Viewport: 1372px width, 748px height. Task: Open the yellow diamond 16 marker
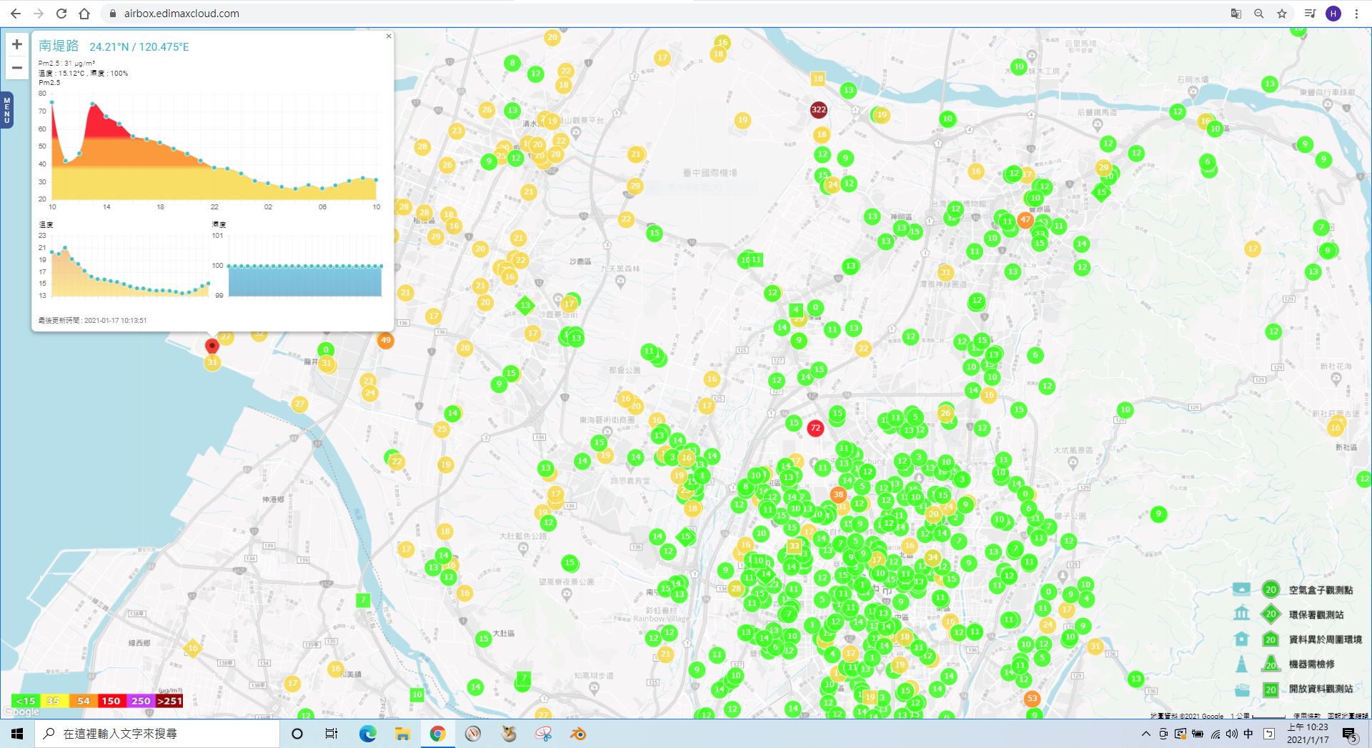click(192, 649)
